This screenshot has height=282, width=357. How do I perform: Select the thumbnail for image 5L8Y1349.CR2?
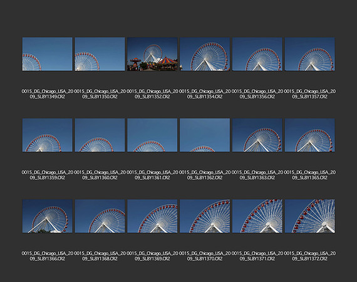click(48, 54)
